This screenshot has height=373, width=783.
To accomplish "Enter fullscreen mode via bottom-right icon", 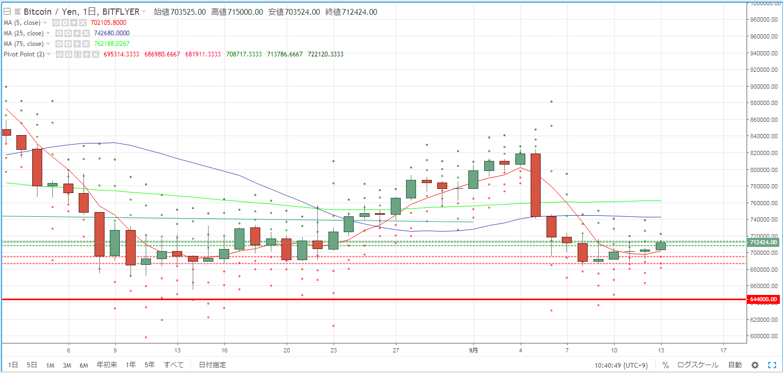I will tap(772, 365).
